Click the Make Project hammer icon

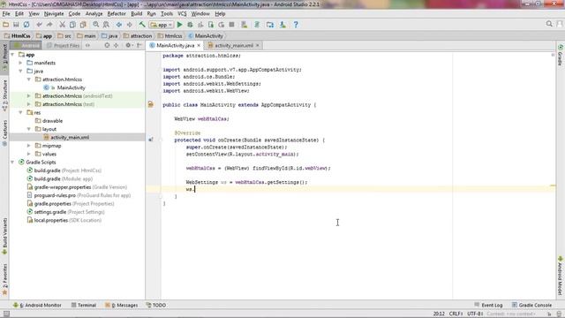(142, 25)
